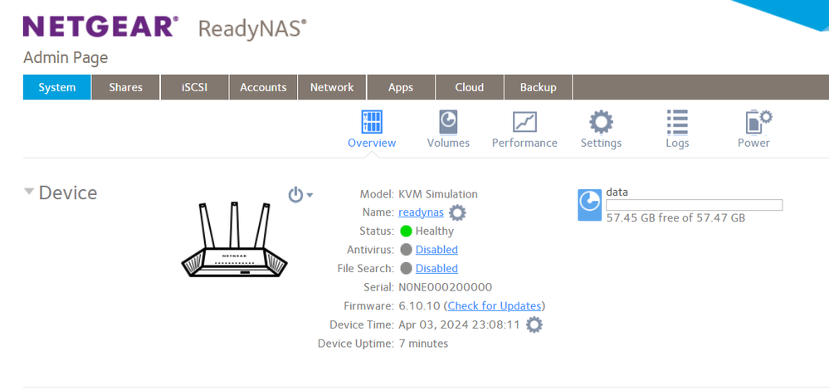Click the firmware version 6.10.10 text
The width and height of the screenshot is (829, 390).
point(420,306)
